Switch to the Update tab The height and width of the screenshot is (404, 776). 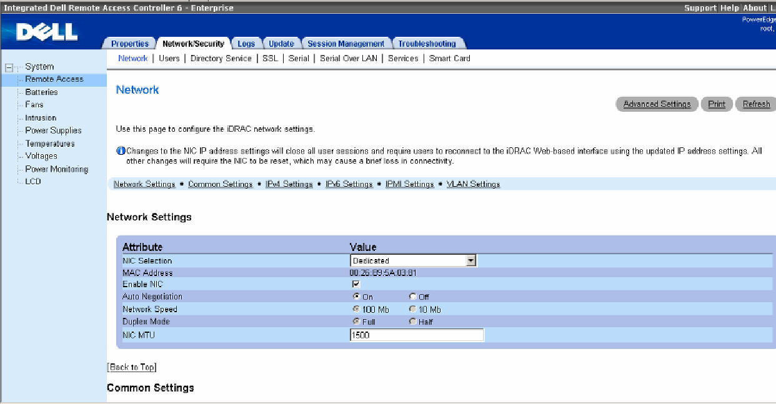click(x=281, y=44)
